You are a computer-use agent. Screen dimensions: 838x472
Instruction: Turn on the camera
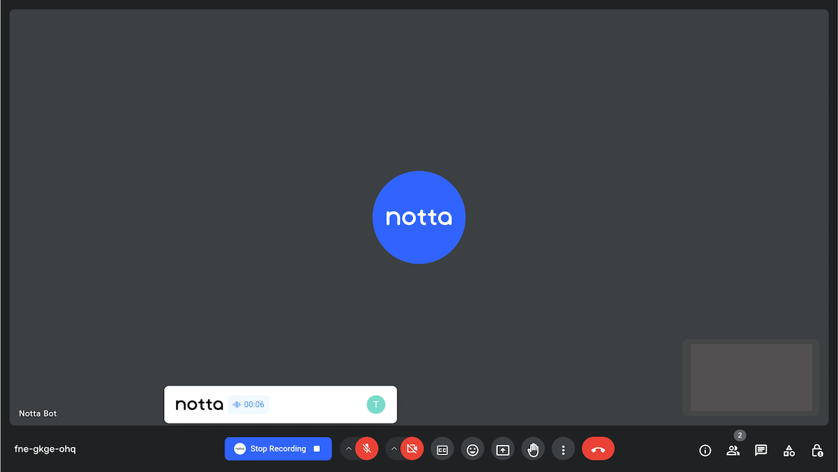412,448
